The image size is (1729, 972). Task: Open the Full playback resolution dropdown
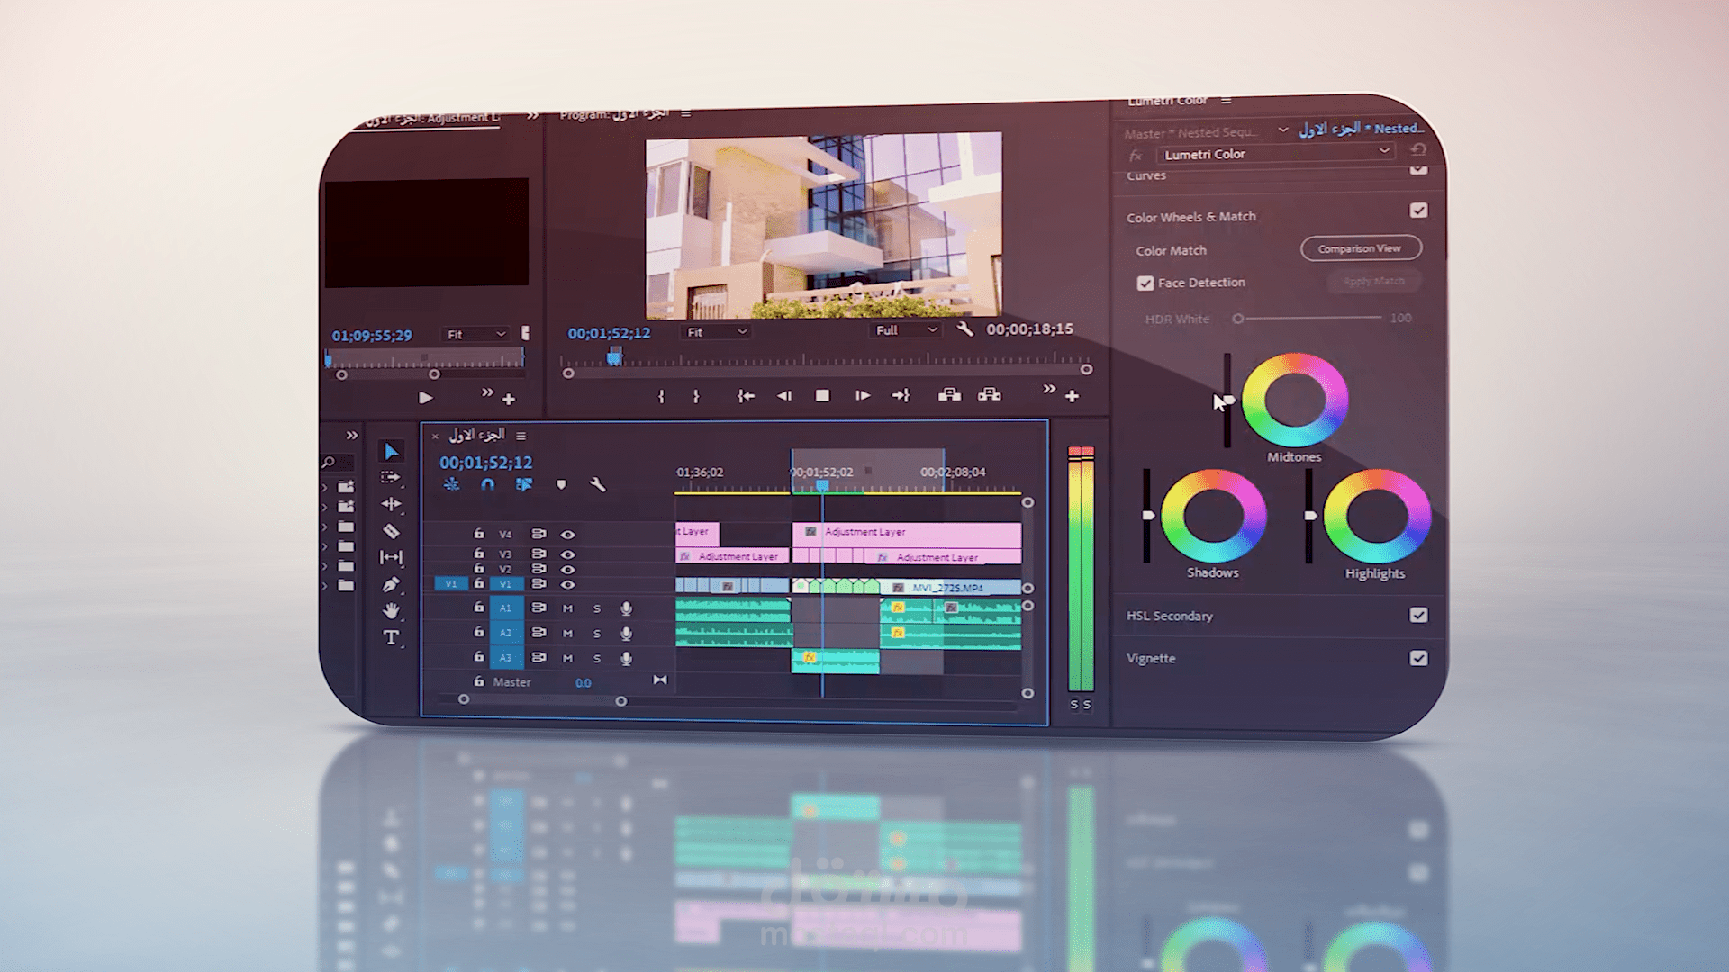pos(905,330)
